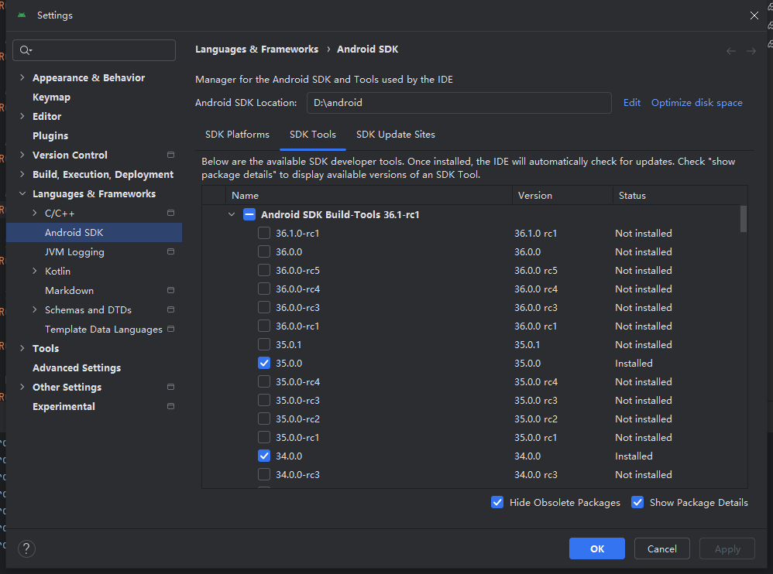Viewport: 773px width, 574px height.
Task: Check the 36.0.0 build-tools checkbox
Action: coord(265,252)
